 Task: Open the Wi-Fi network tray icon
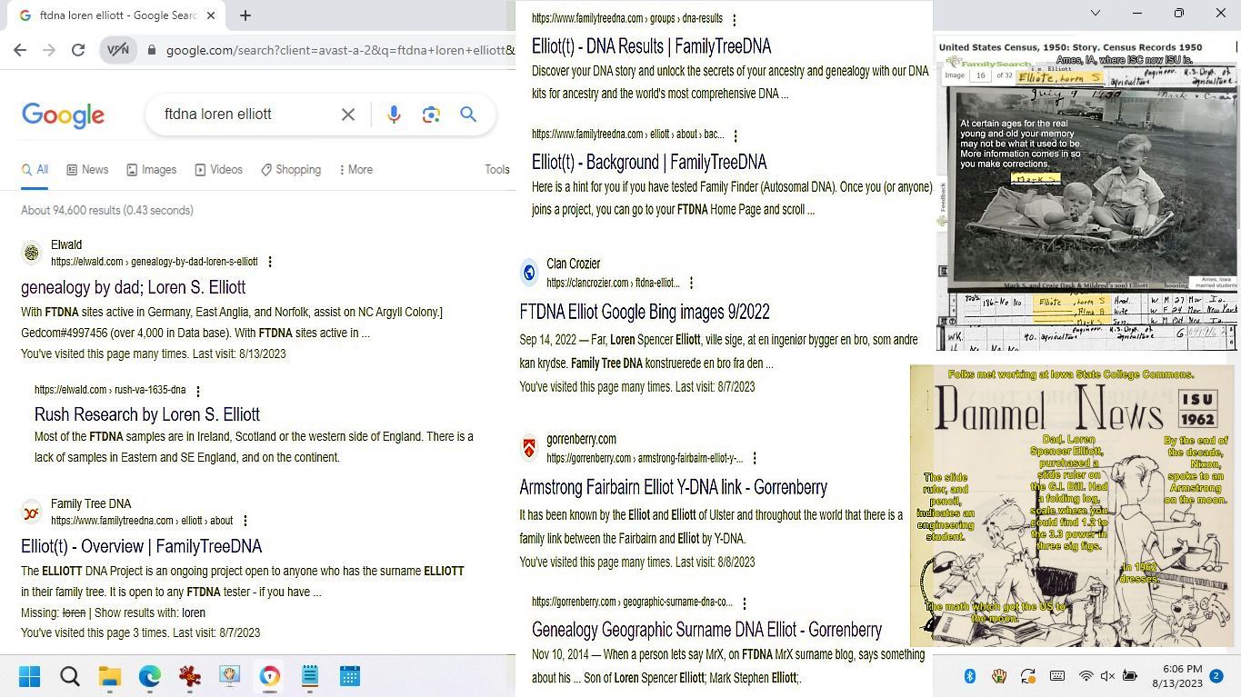click(1086, 676)
